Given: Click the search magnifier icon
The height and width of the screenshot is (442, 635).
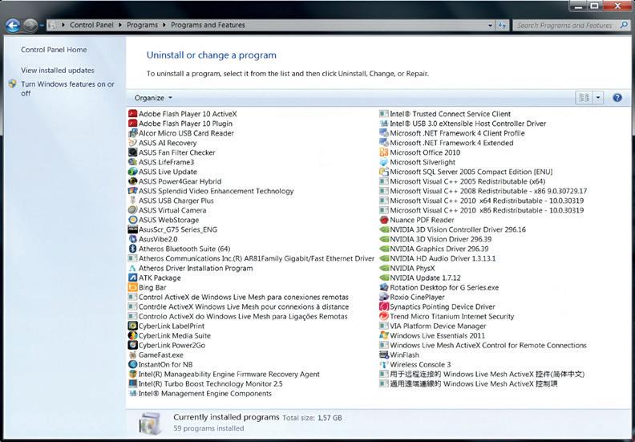Looking at the screenshot, I should tap(624, 25).
